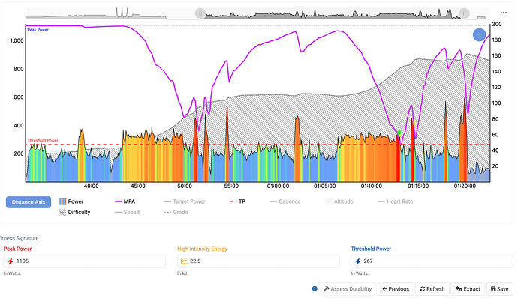The height and width of the screenshot is (298, 518).
Task: Click the High Intensity Energy heading
Action: coord(202,249)
